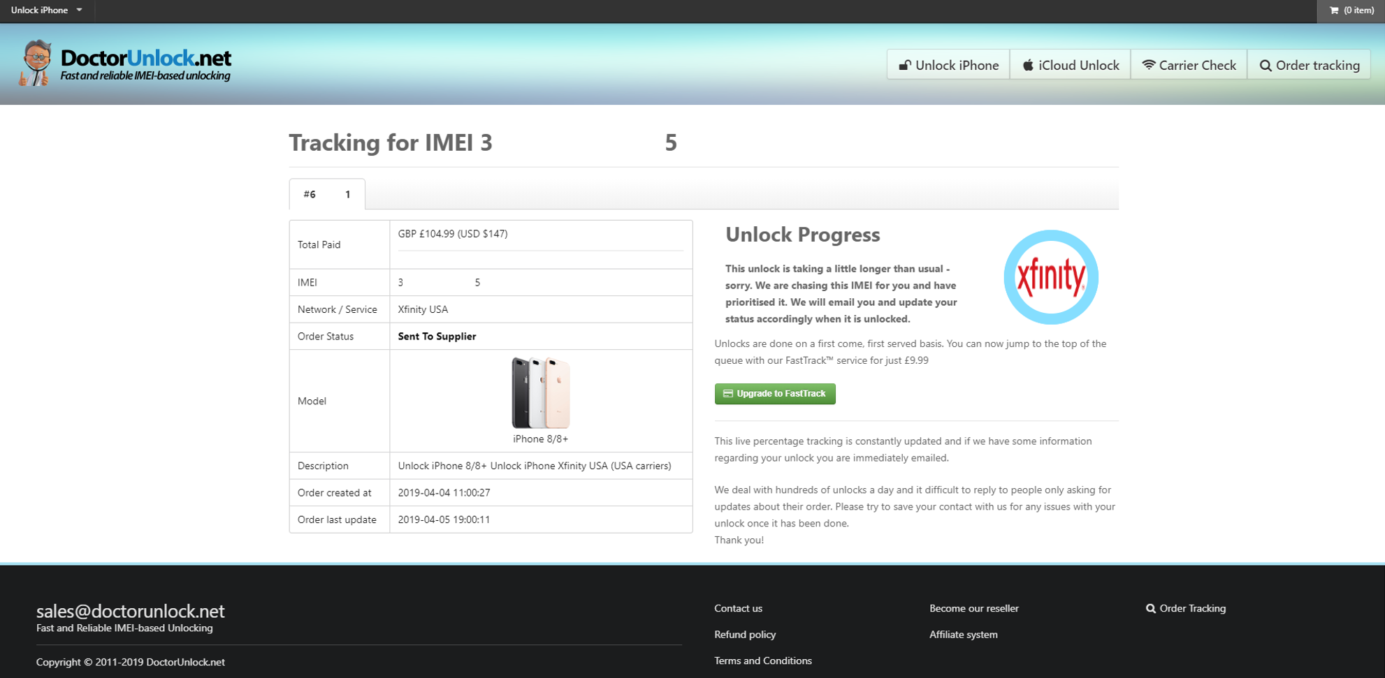
Task: Open footer Order Tracking link
Action: click(x=1186, y=608)
